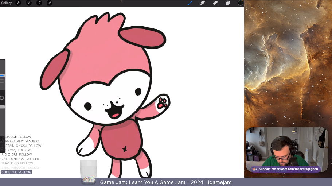
Task: Click the Ko-fi support banner
Action: tap(285, 169)
